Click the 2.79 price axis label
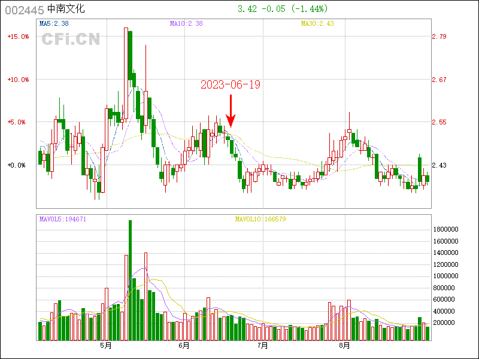 pos(439,36)
